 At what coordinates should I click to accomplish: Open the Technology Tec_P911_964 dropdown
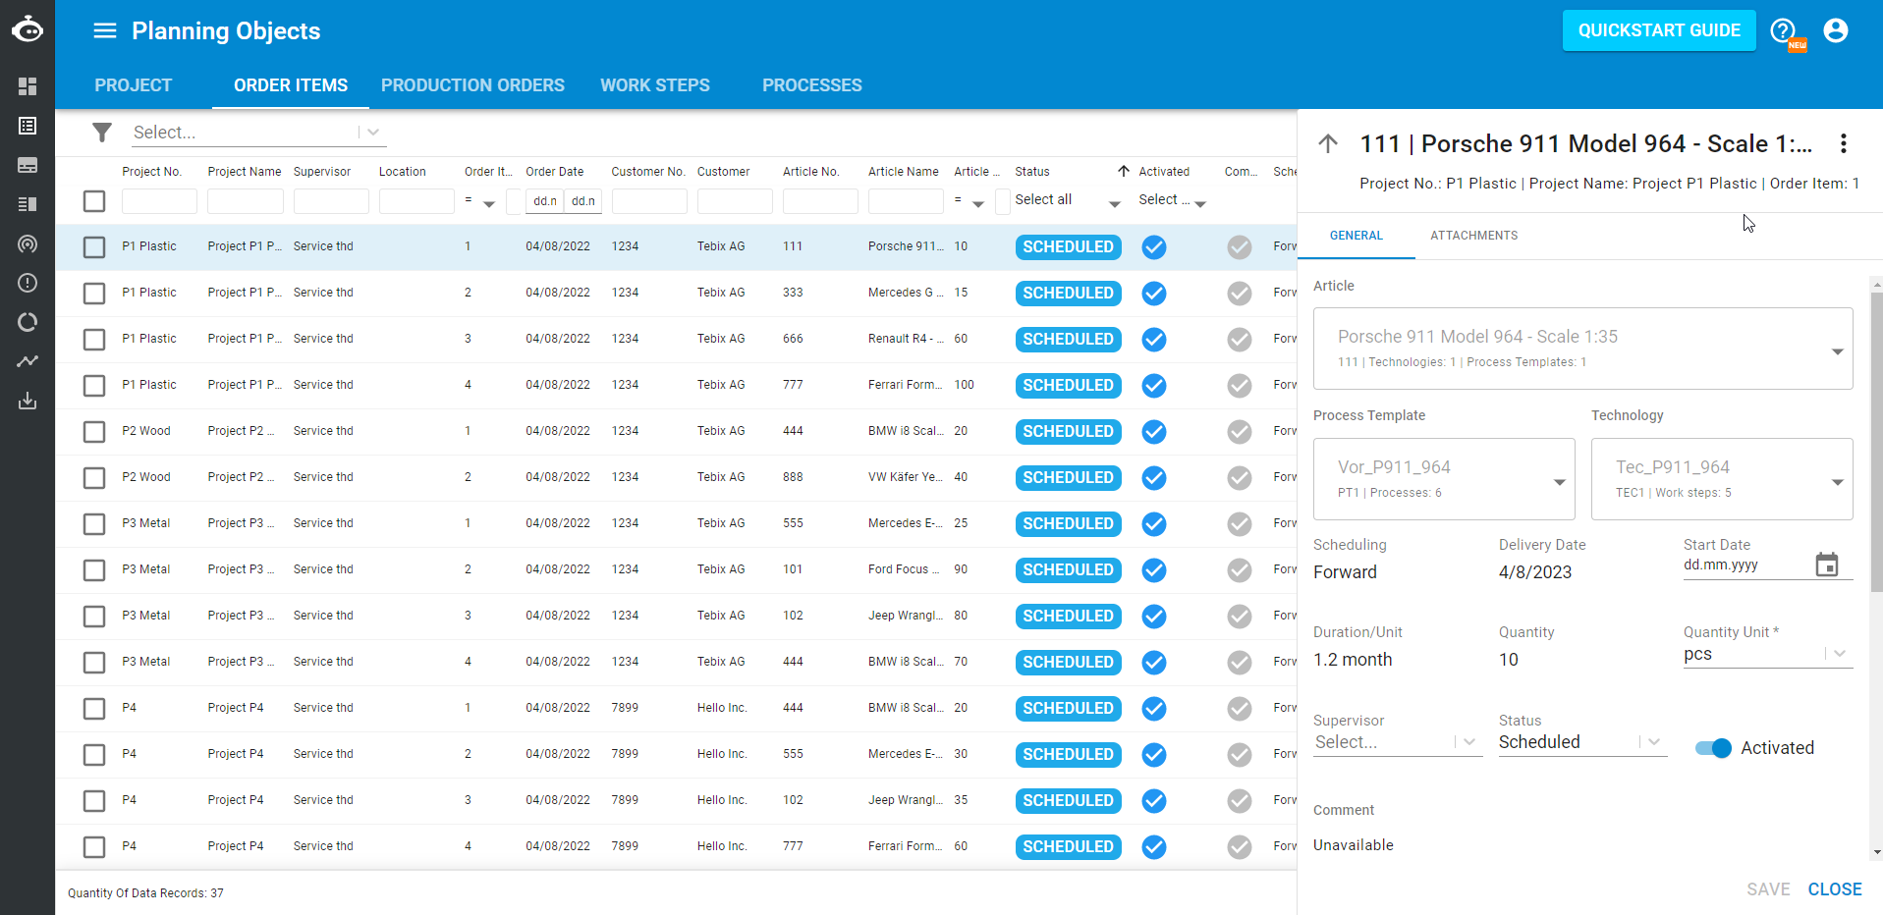1838,482
